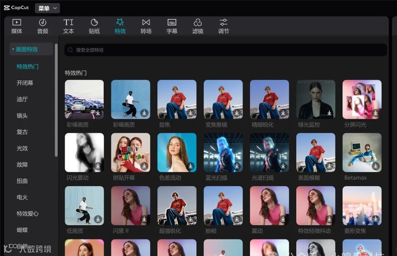
Task: Open the 滤镜 filters tab
Action: tap(197, 26)
